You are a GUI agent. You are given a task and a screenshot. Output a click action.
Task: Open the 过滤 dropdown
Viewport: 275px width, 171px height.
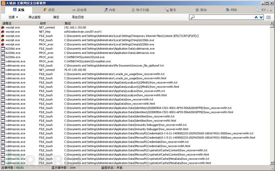point(13,17)
